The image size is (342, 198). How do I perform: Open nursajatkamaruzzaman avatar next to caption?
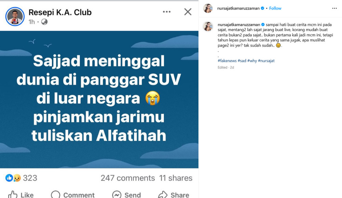click(x=208, y=26)
